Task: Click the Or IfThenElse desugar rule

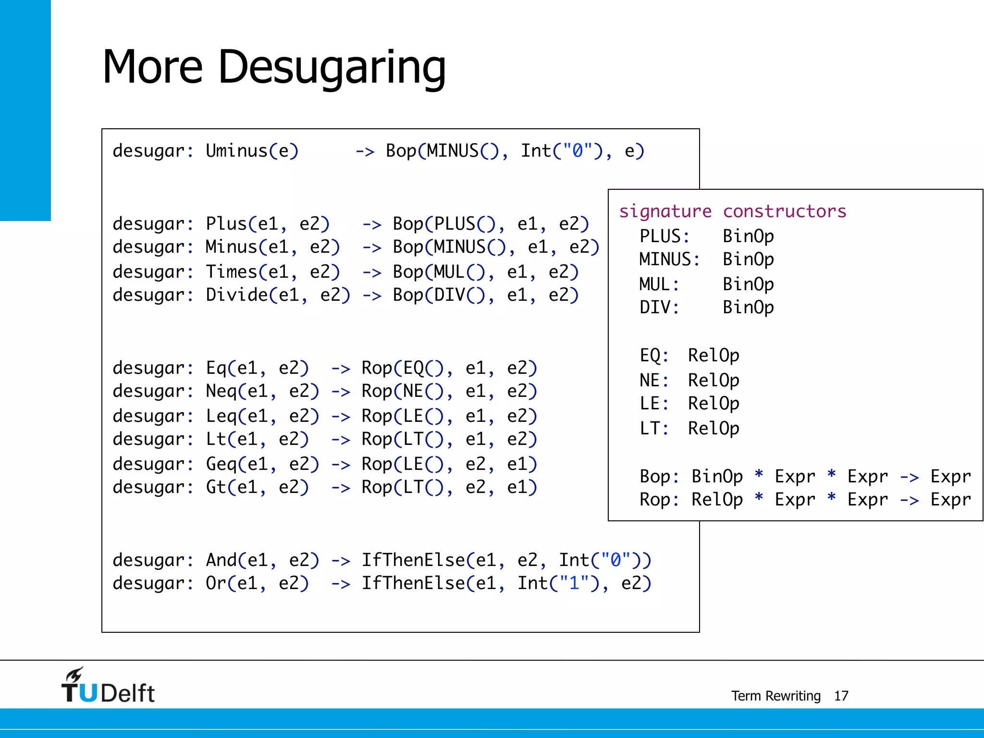Action: [x=381, y=583]
